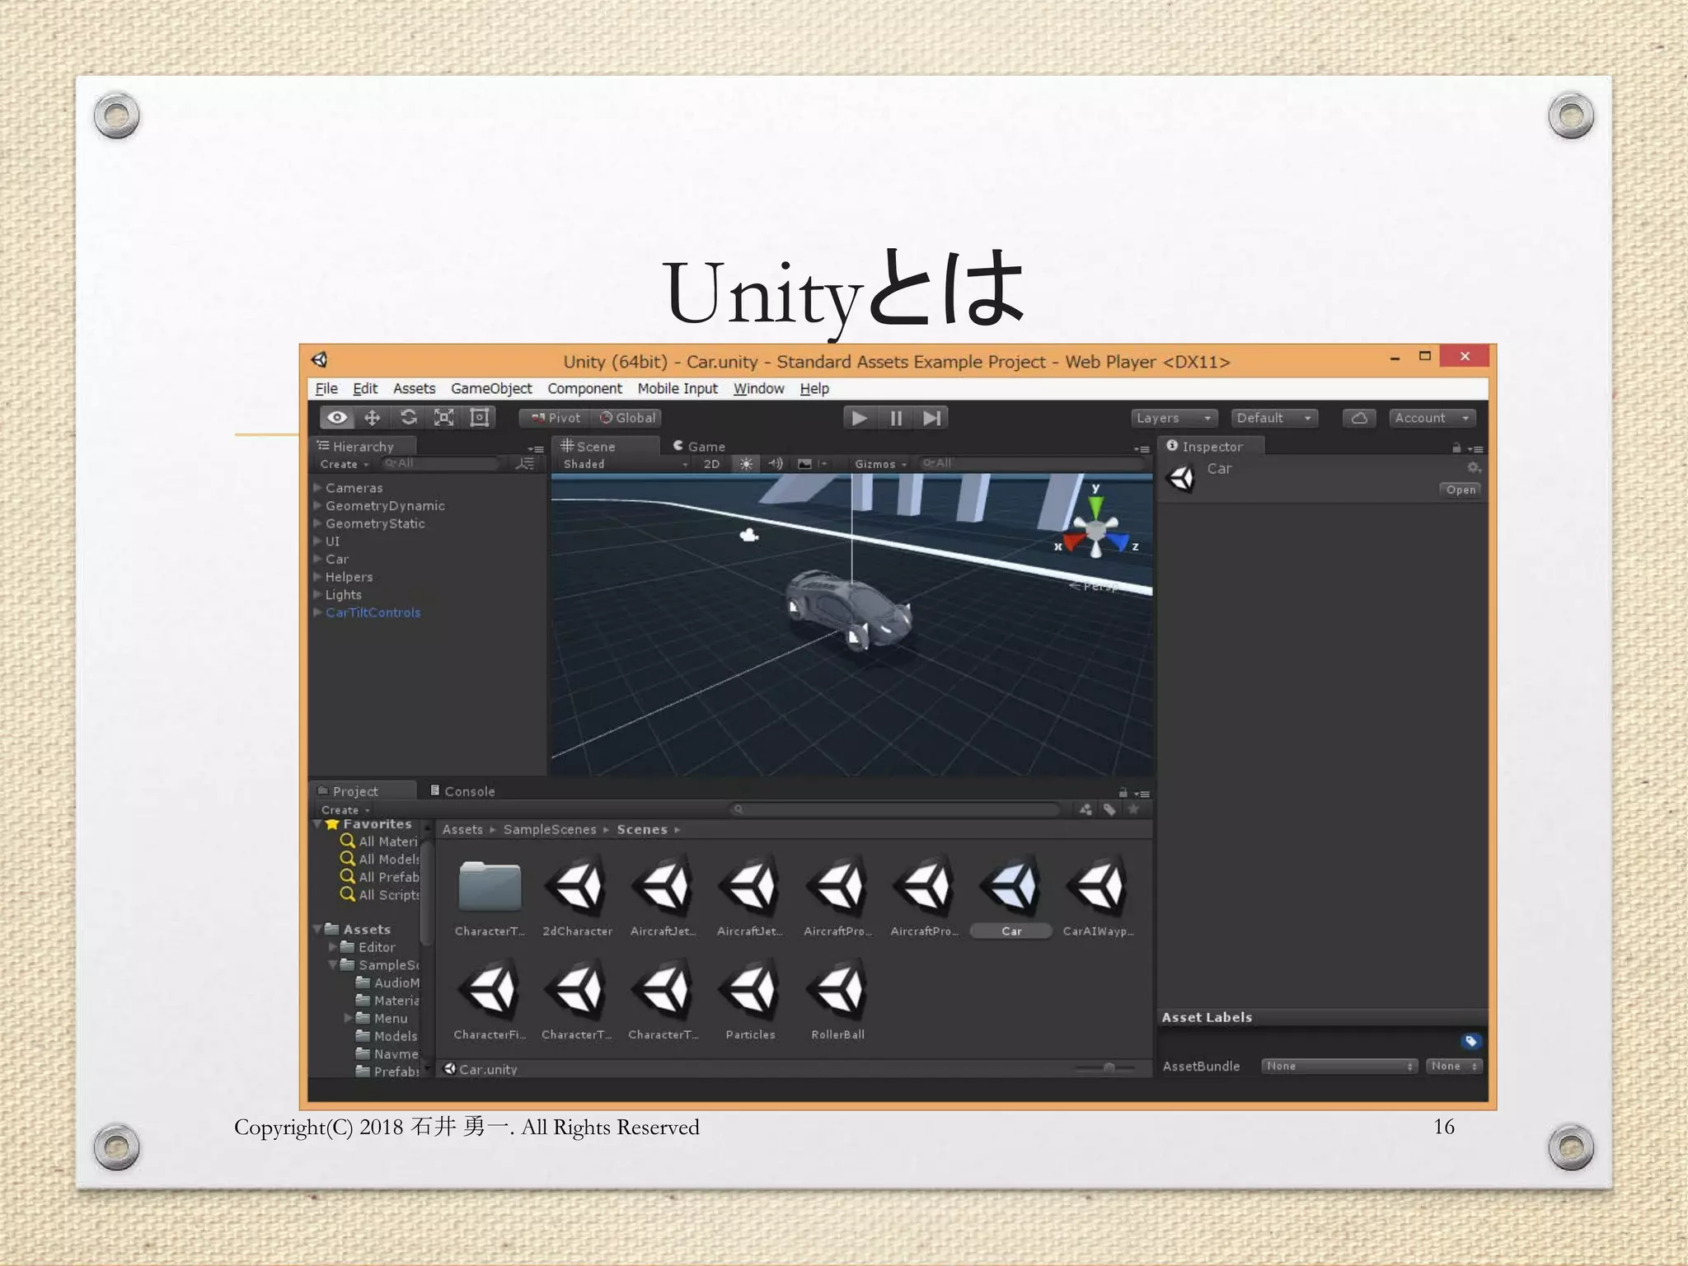Toggle scene lighting
Viewport: 1688px width, 1266px height.
coord(746,464)
